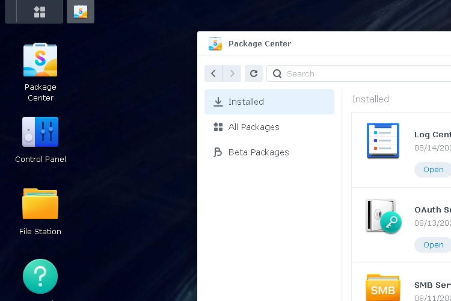Focus the package Search field
Viewport: 451px width, 301px height.
click(x=361, y=73)
